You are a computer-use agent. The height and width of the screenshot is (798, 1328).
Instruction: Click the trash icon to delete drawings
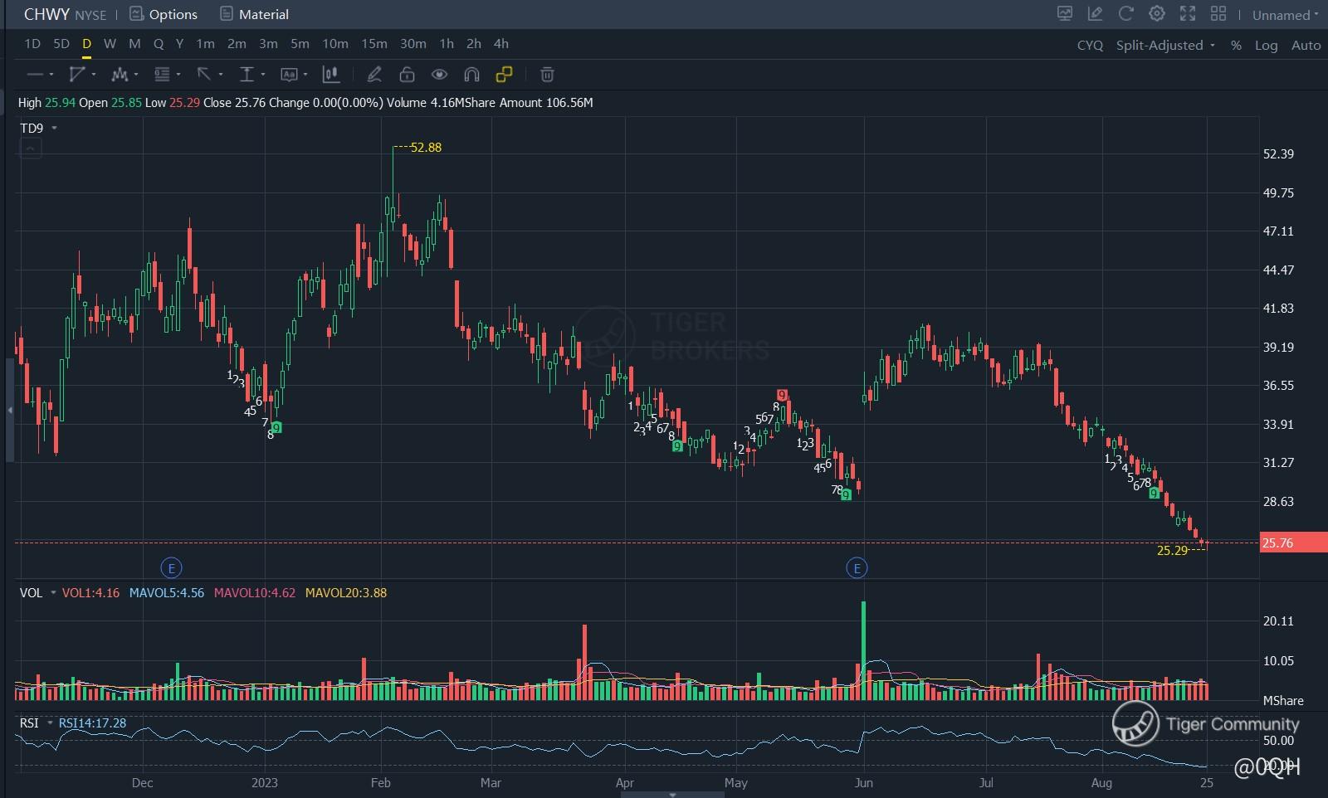(x=547, y=75)
